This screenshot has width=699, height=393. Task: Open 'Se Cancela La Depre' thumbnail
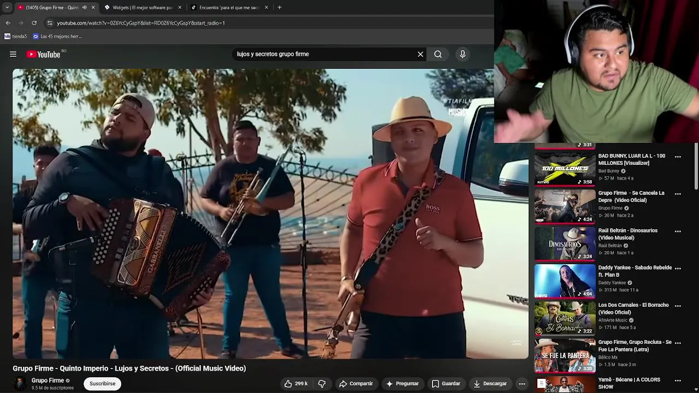(x=565, y=206)
